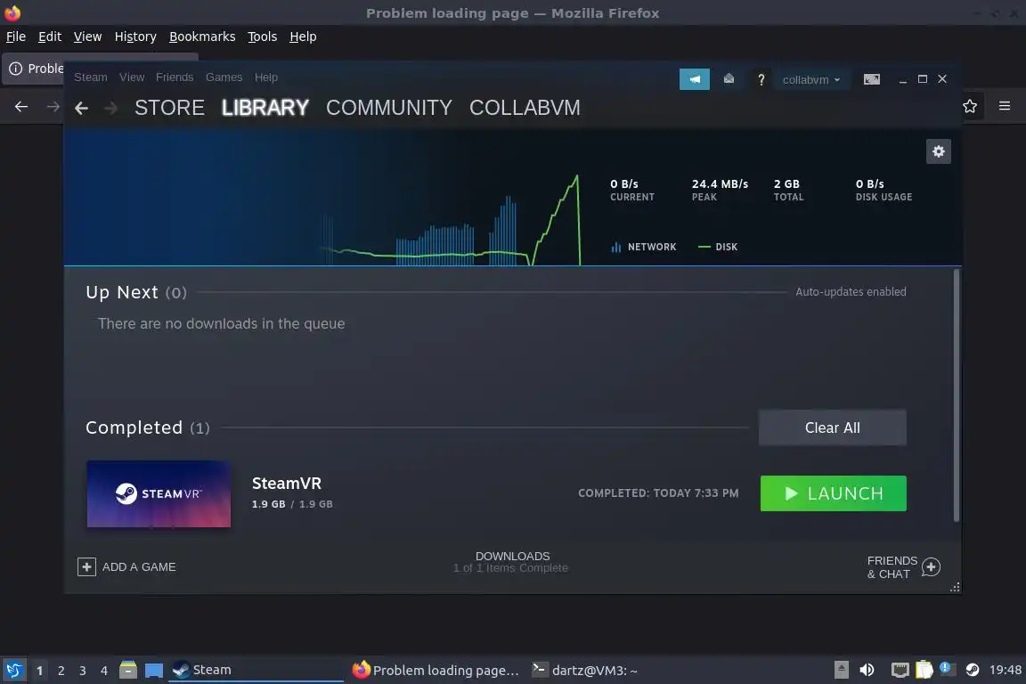
Task: Open the COLLABVM profile tab
Action: pyautogui.click(x=525, y=108)
